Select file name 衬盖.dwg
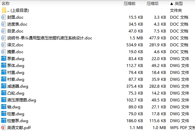Screen dimensions: 195x134 (x=16, y=73)
